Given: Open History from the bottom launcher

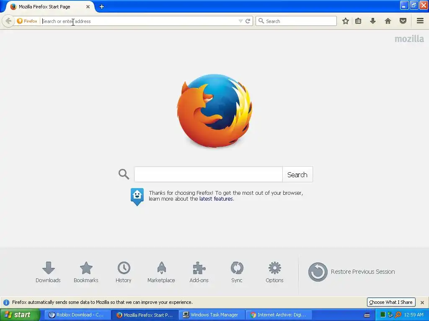Looking at the screenshot, I should pyautogui.click(x=124, y=272).
